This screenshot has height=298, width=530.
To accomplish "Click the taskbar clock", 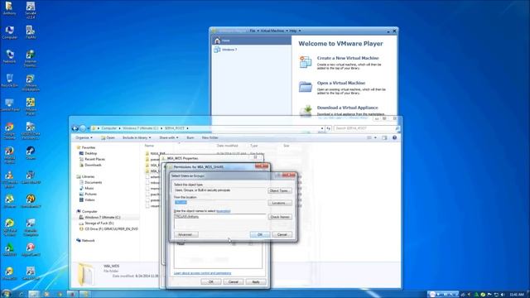I will [517, 295].
